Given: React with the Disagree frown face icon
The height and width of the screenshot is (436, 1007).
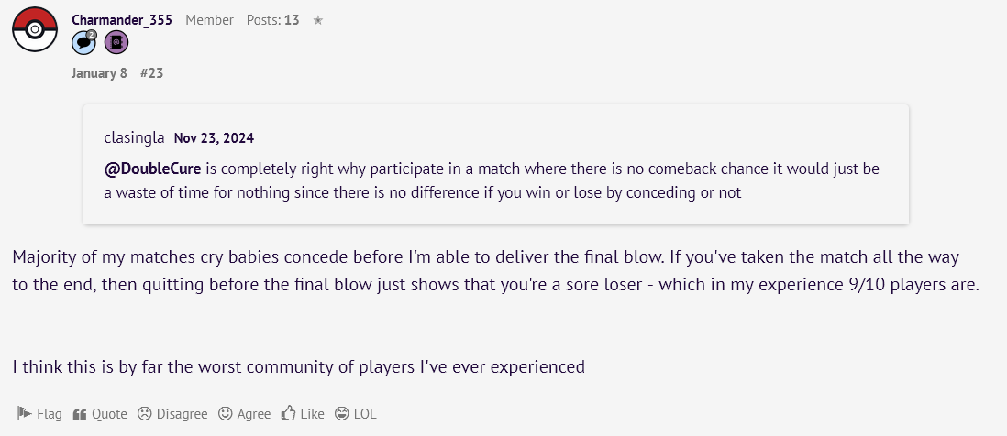Looking at the screenshot, I should pos(145,414).
